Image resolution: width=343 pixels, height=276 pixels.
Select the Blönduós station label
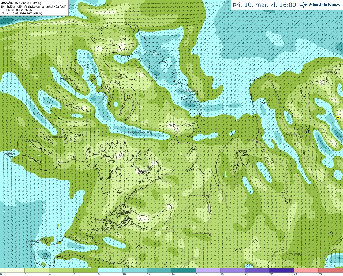tap(251, 140)
